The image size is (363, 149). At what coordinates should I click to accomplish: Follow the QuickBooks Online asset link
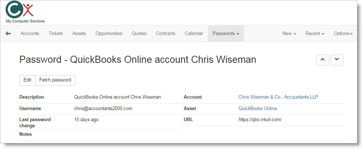coord(257,108)
